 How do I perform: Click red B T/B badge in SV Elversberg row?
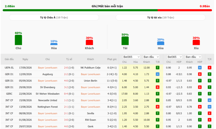coord(158,87)
